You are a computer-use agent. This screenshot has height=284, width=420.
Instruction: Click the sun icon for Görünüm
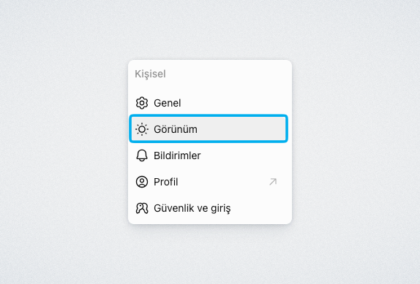tap(142, 129)
